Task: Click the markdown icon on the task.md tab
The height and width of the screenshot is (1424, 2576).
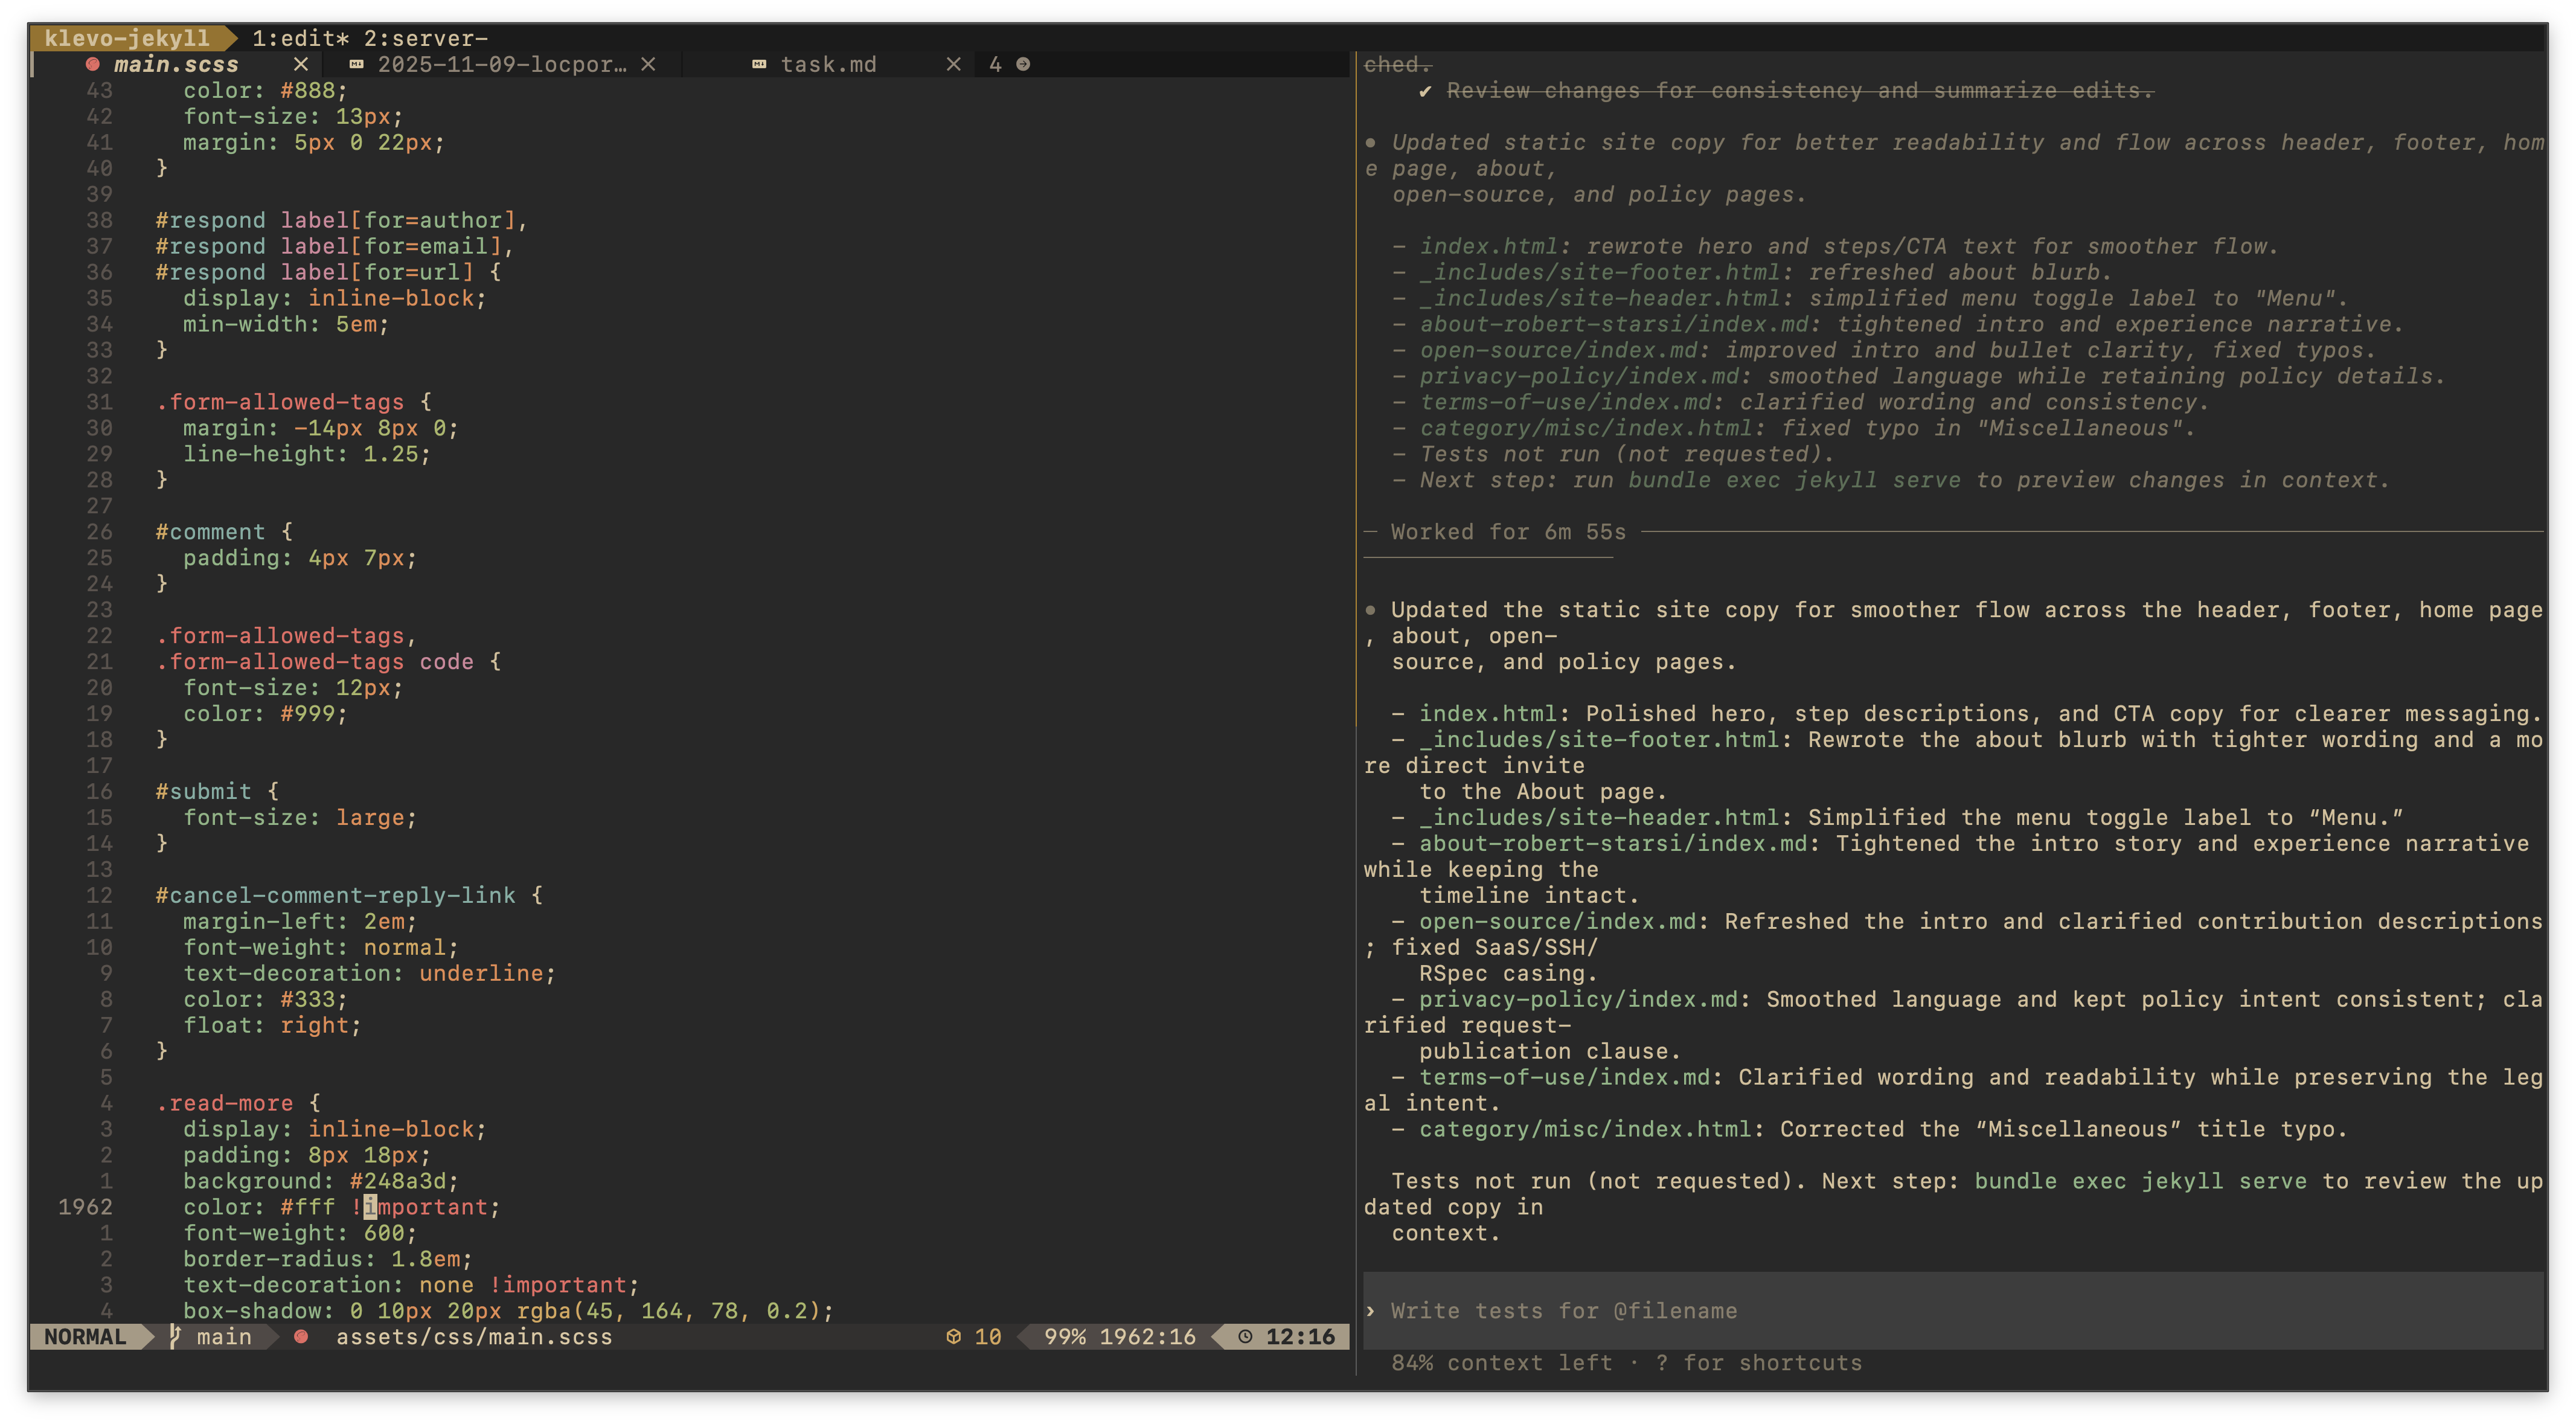Action: (x=758, y=64)
